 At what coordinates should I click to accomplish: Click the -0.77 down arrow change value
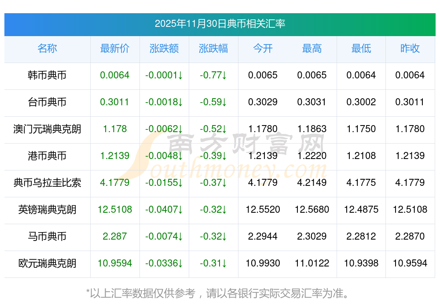[x=213, y=75]
